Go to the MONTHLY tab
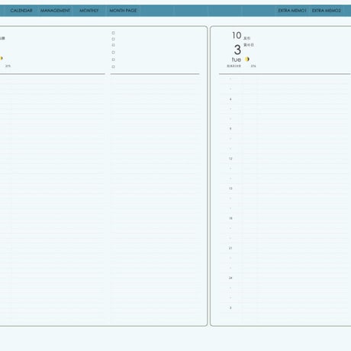 (x=89, y=11)
